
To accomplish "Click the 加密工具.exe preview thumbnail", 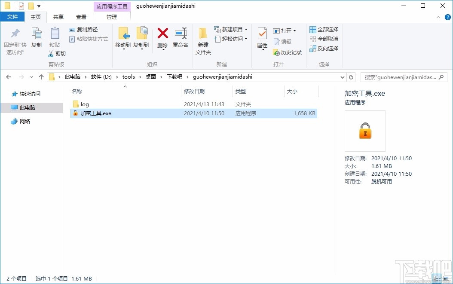I will pos(365,131).
